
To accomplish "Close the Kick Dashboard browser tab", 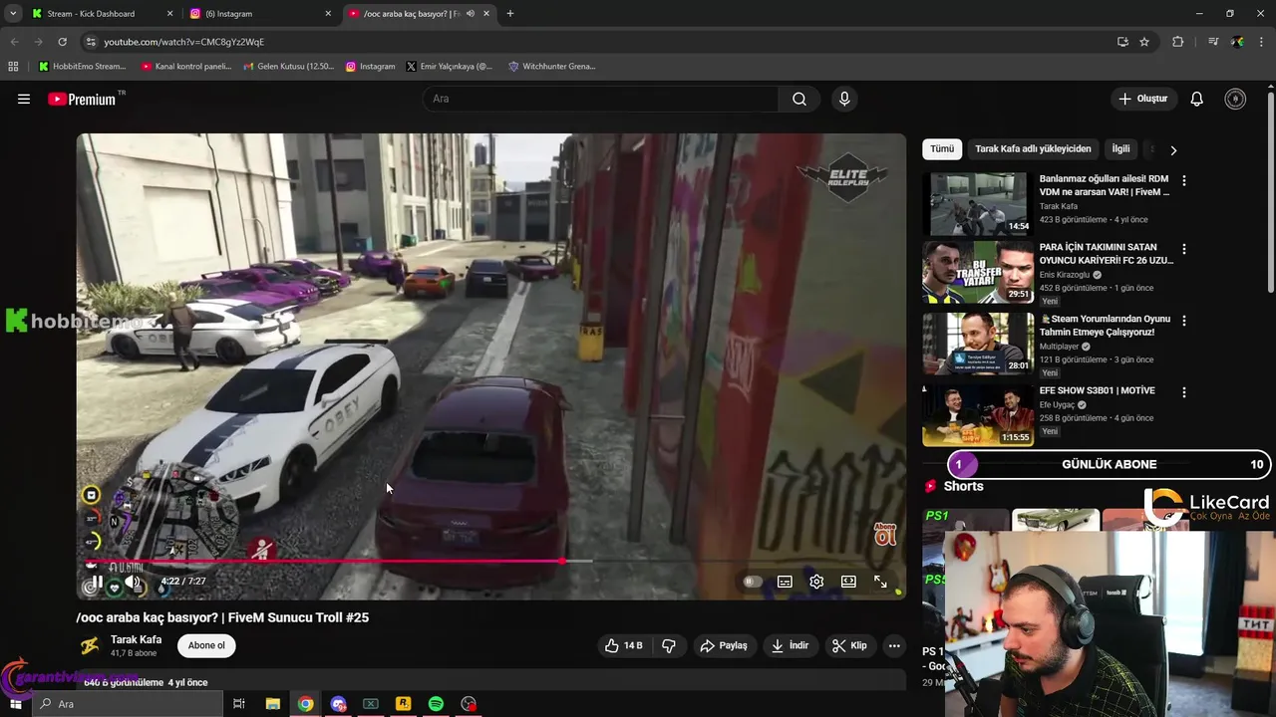I will pos(169,14).
